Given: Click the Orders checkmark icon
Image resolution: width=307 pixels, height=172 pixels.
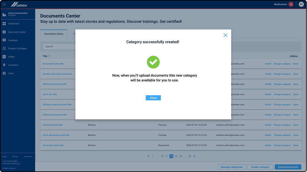Looking at the screenshot, I should 4,57.
